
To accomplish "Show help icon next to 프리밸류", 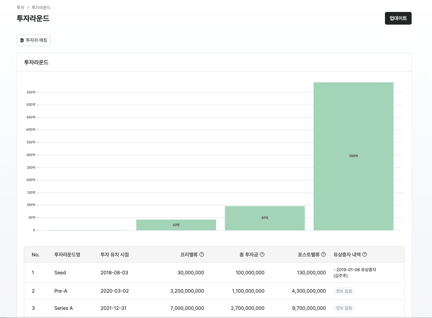I will (x=202, y=254).
